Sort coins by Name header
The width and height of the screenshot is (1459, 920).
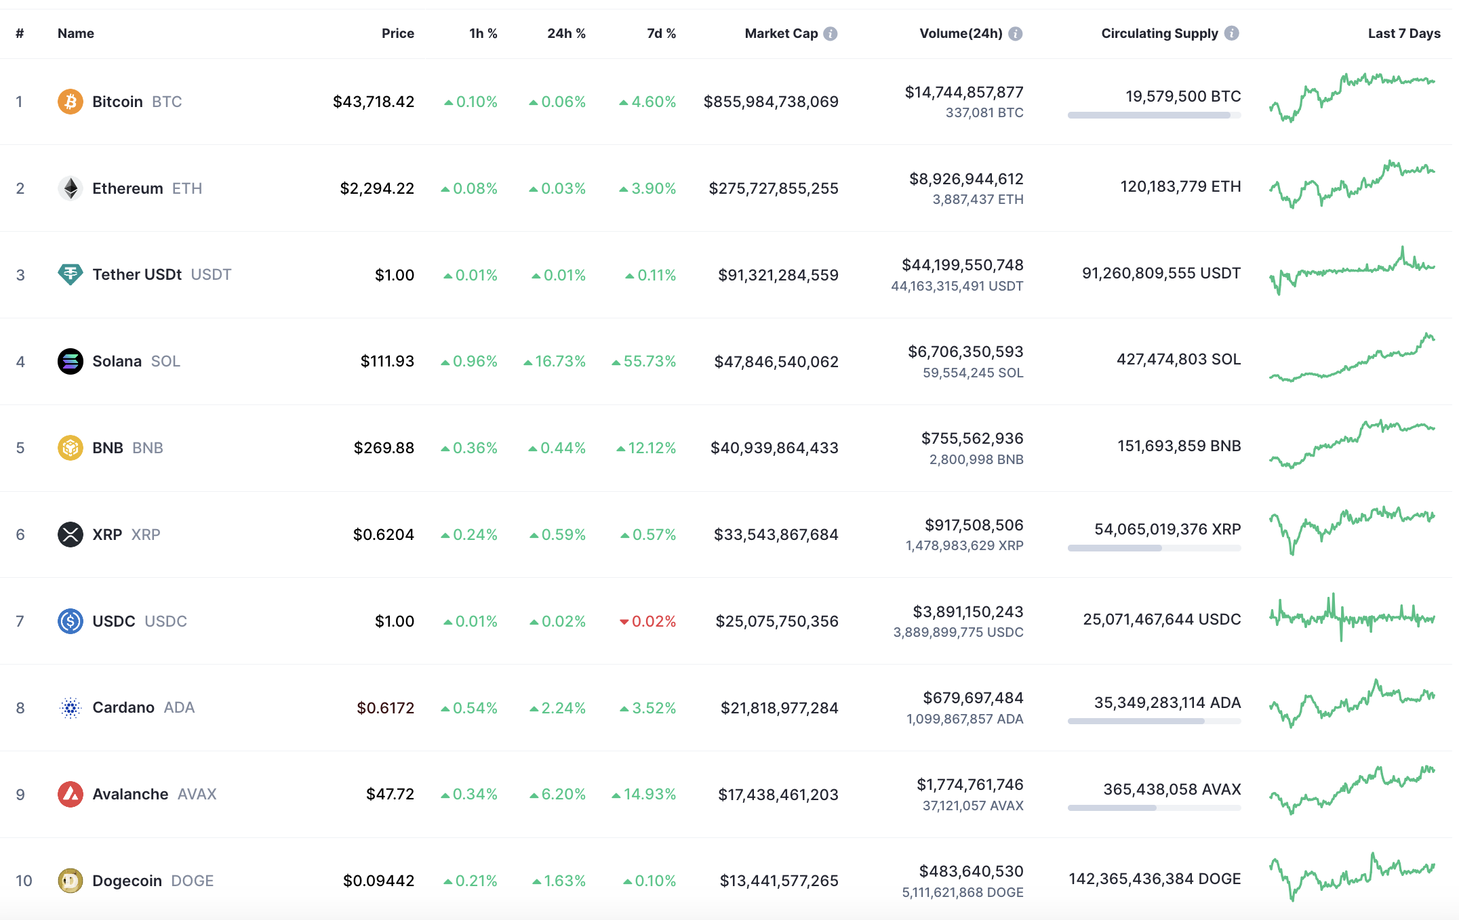pos(76,34)
